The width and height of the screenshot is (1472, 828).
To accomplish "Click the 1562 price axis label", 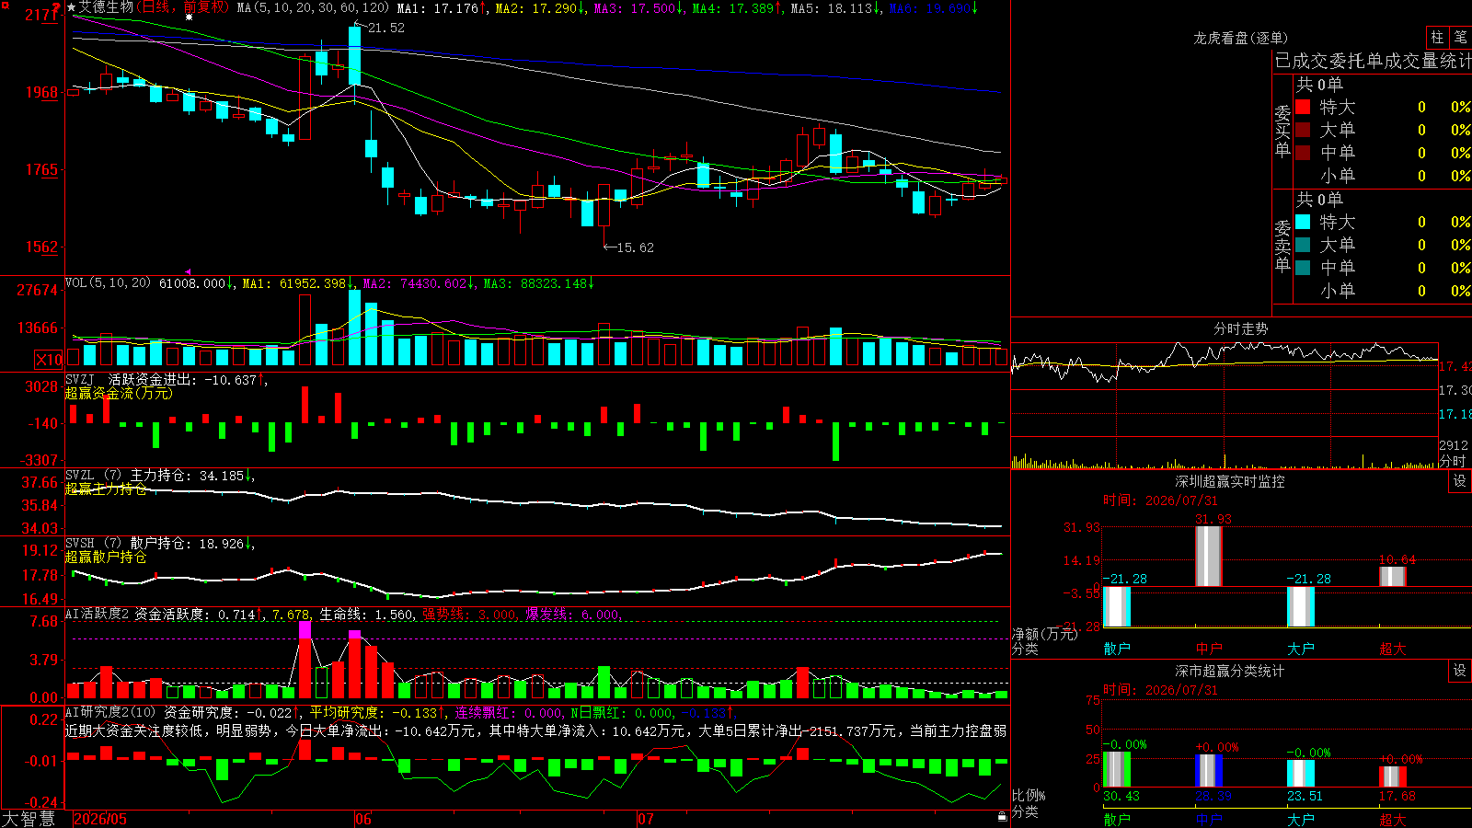I will coord(41,247).
